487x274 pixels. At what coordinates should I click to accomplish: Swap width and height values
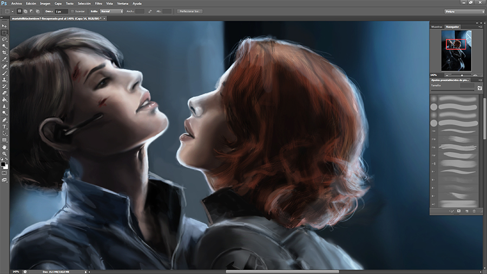(150, 11)
